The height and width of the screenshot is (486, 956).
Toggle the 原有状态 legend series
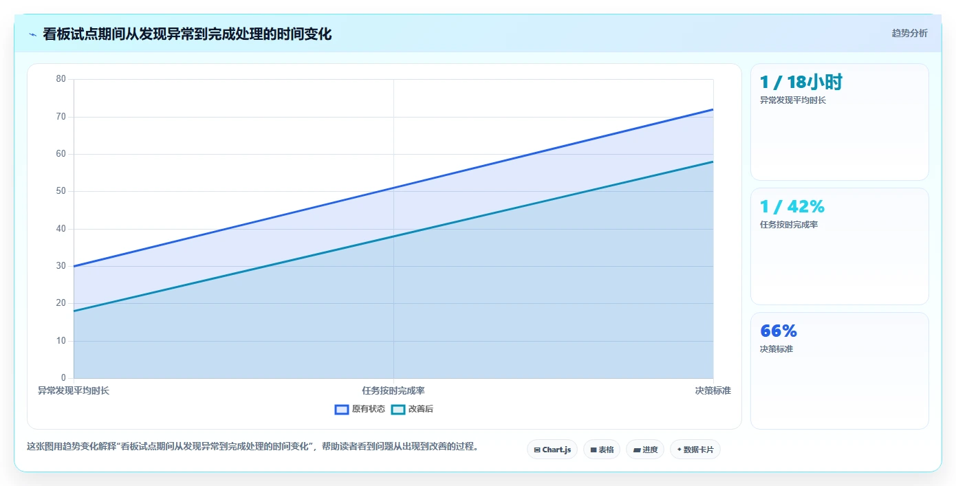(360, 409)
